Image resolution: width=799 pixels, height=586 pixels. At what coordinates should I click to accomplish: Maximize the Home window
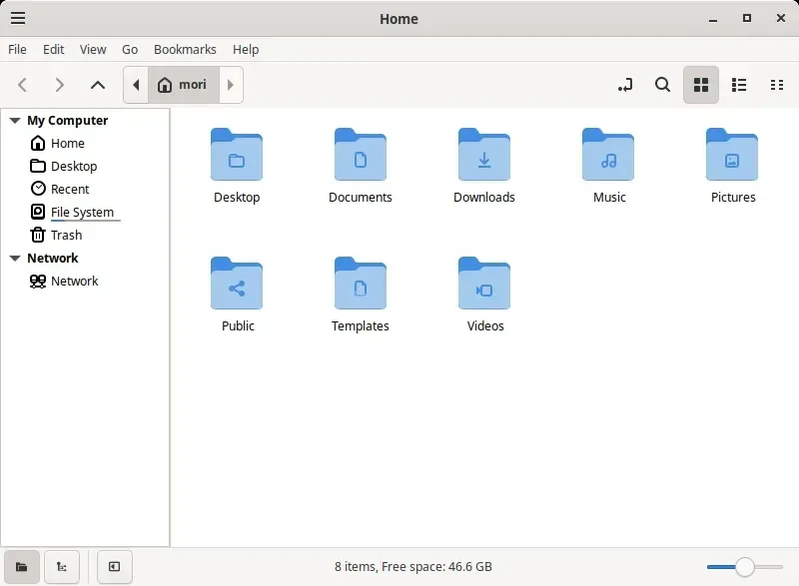746,18
